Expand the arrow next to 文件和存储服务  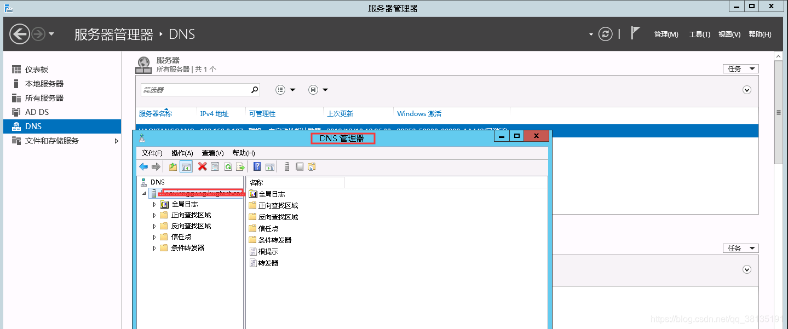116,141
